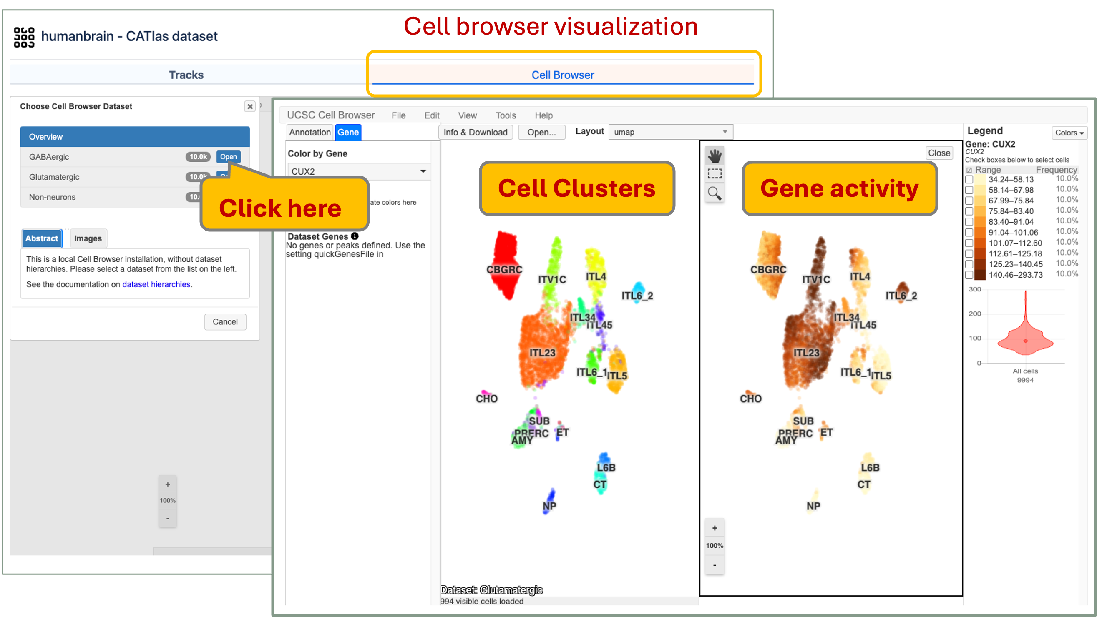This screenshot has width=1097, height=617.
Task: Open the Help menu
Action: [x=543, y=115]
